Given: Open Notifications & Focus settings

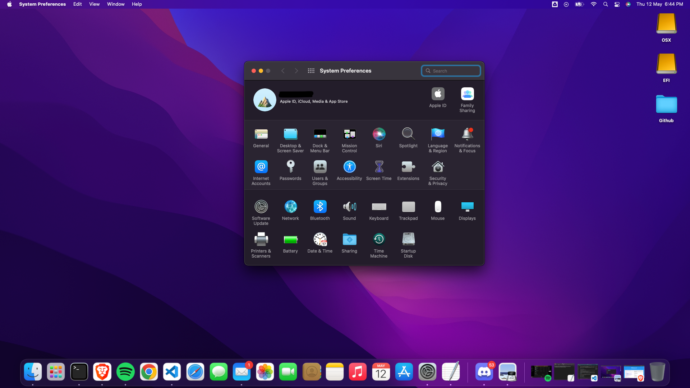Looking at the screenshot, I should (467, 134).
